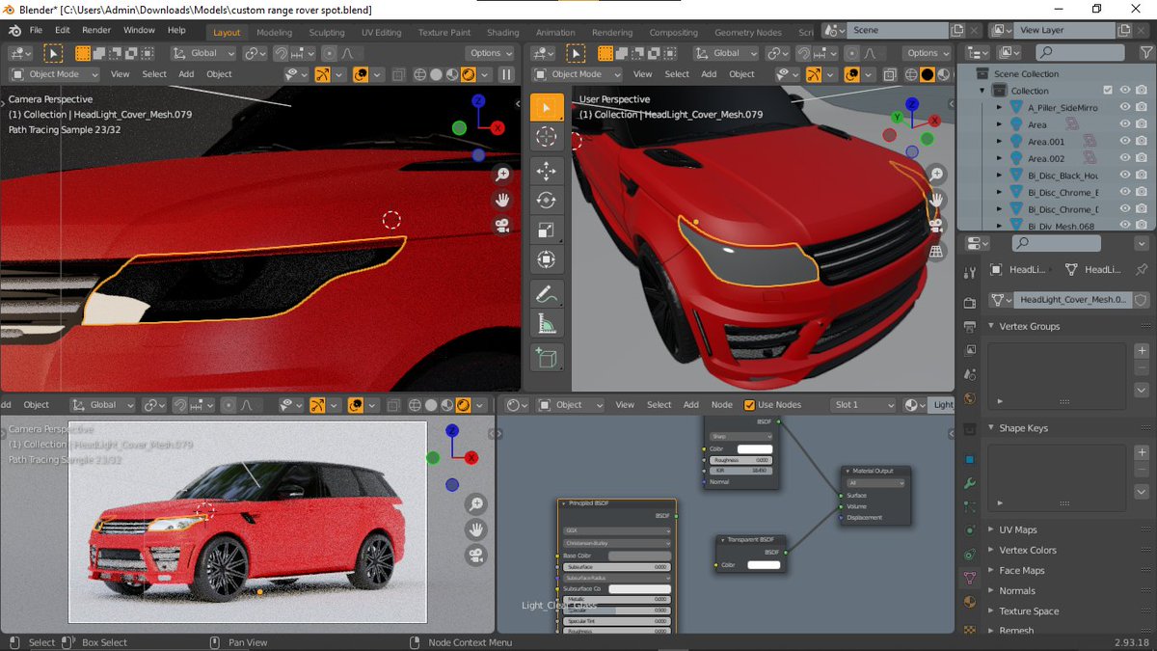The height and width of the screenshot is (651, 1157).
Task: Expand the Area.001 tree item
Action: pyautogui.click(x=1000, y=142)
